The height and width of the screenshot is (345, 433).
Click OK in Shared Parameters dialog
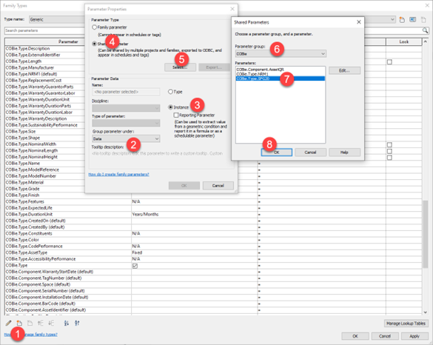(x=277, y=153)
